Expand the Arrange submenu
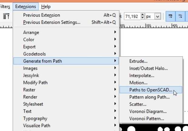 31,32
